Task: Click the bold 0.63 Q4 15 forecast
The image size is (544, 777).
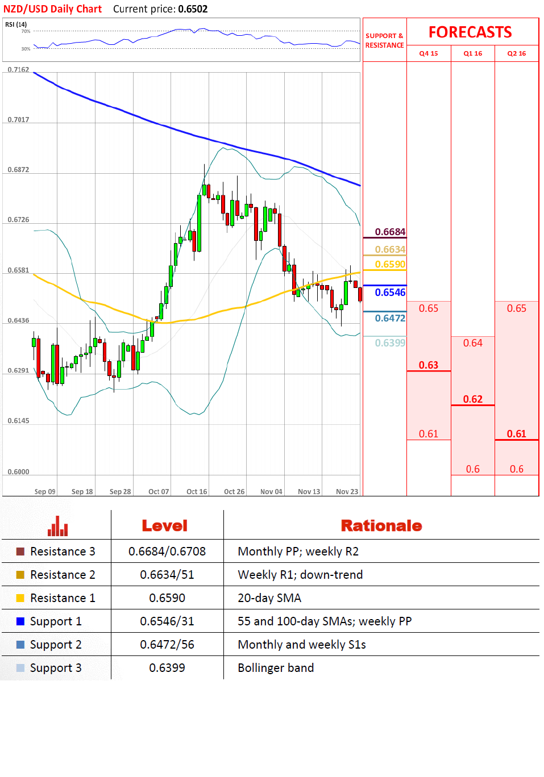Action: (x=429, y=365)
